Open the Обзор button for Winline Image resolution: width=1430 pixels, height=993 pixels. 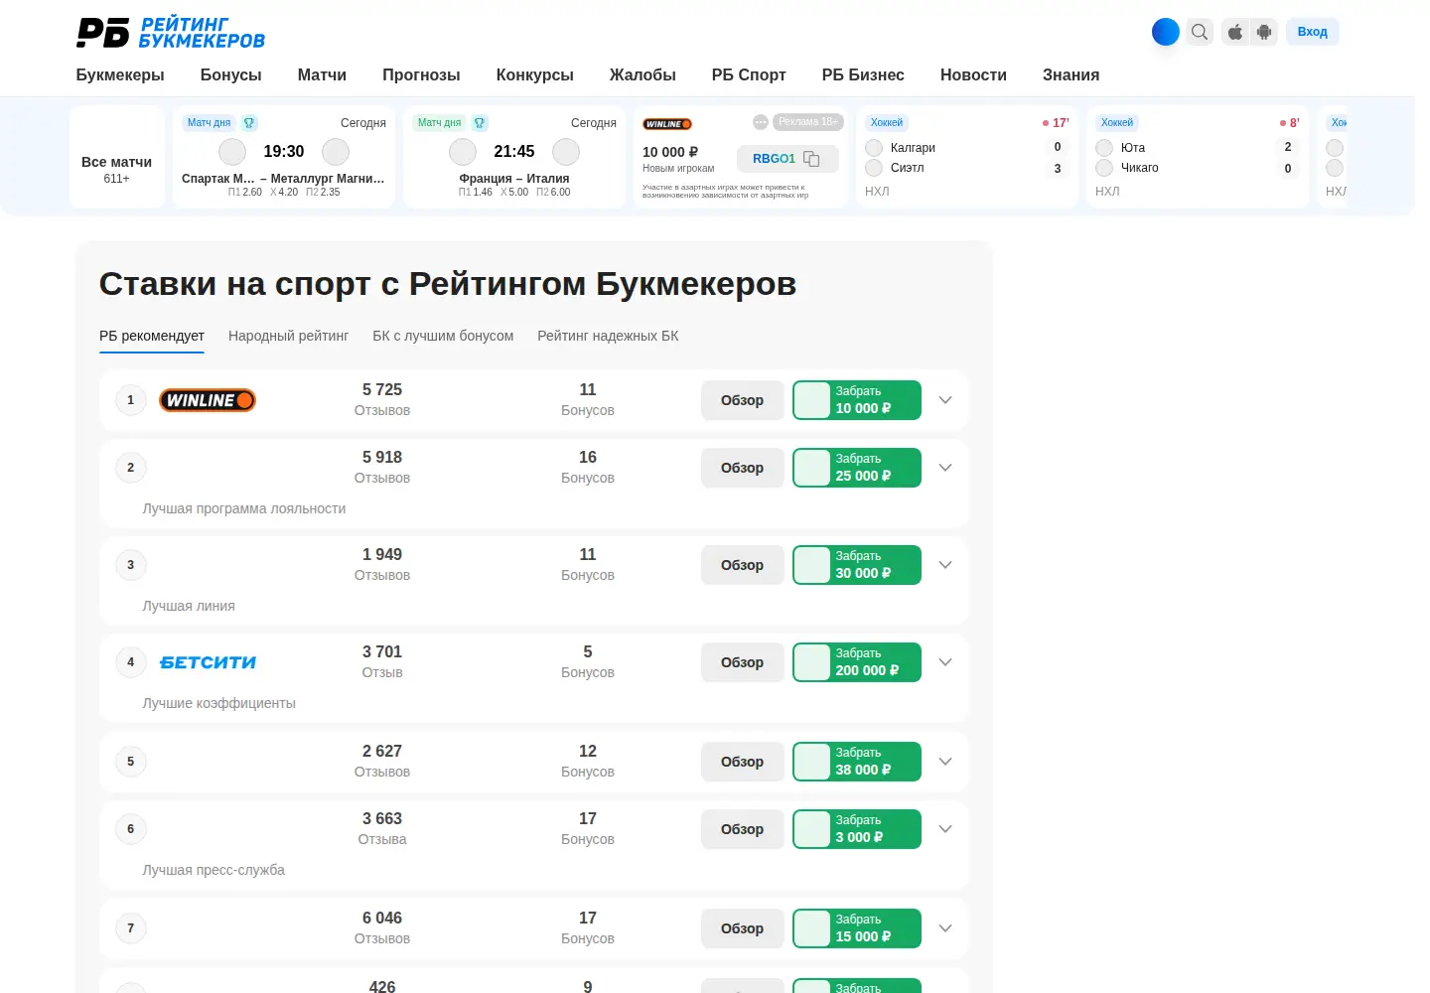coord(743,400)
